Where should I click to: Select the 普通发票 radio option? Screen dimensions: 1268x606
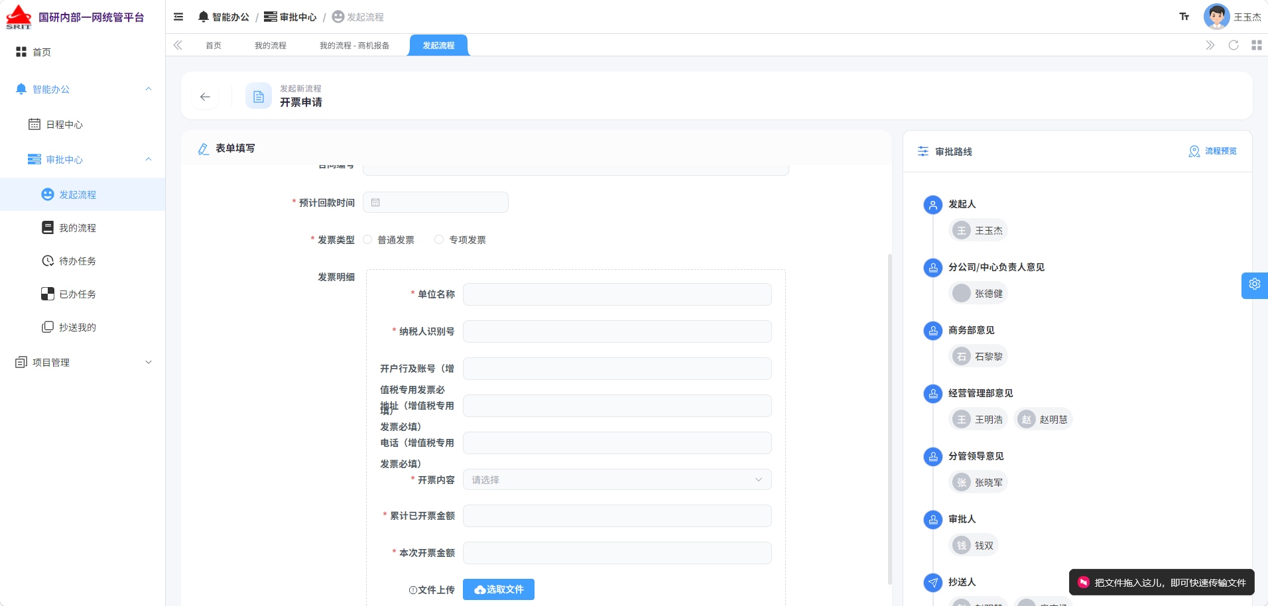click(x=367, y=239)
